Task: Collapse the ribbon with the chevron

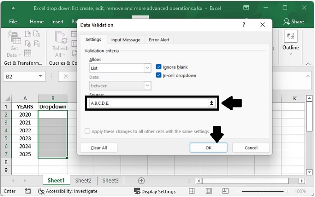Action: [x=308, y=63]
